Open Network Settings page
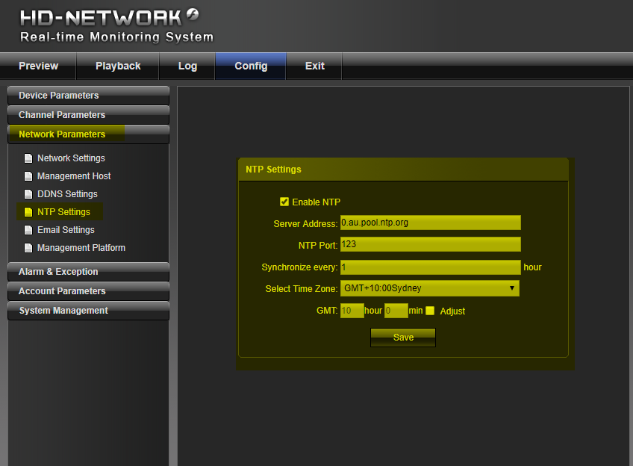Image resolution: width=633 pixels, height=466 pixels. (x=71, y=158)
